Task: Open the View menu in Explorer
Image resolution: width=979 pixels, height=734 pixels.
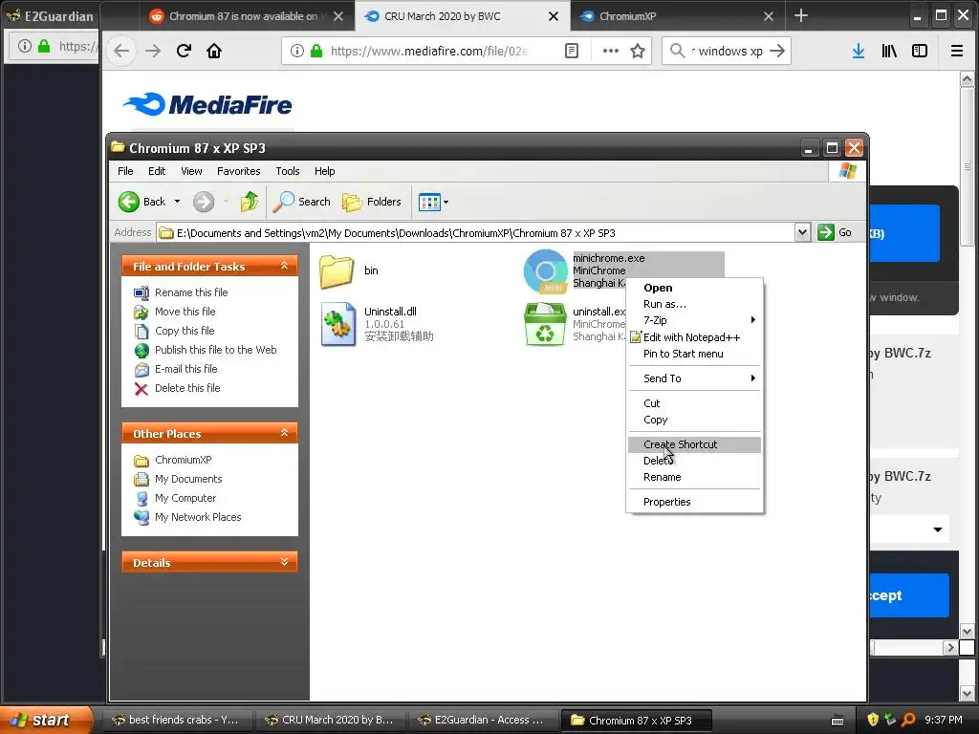Action: coord(191,171)
